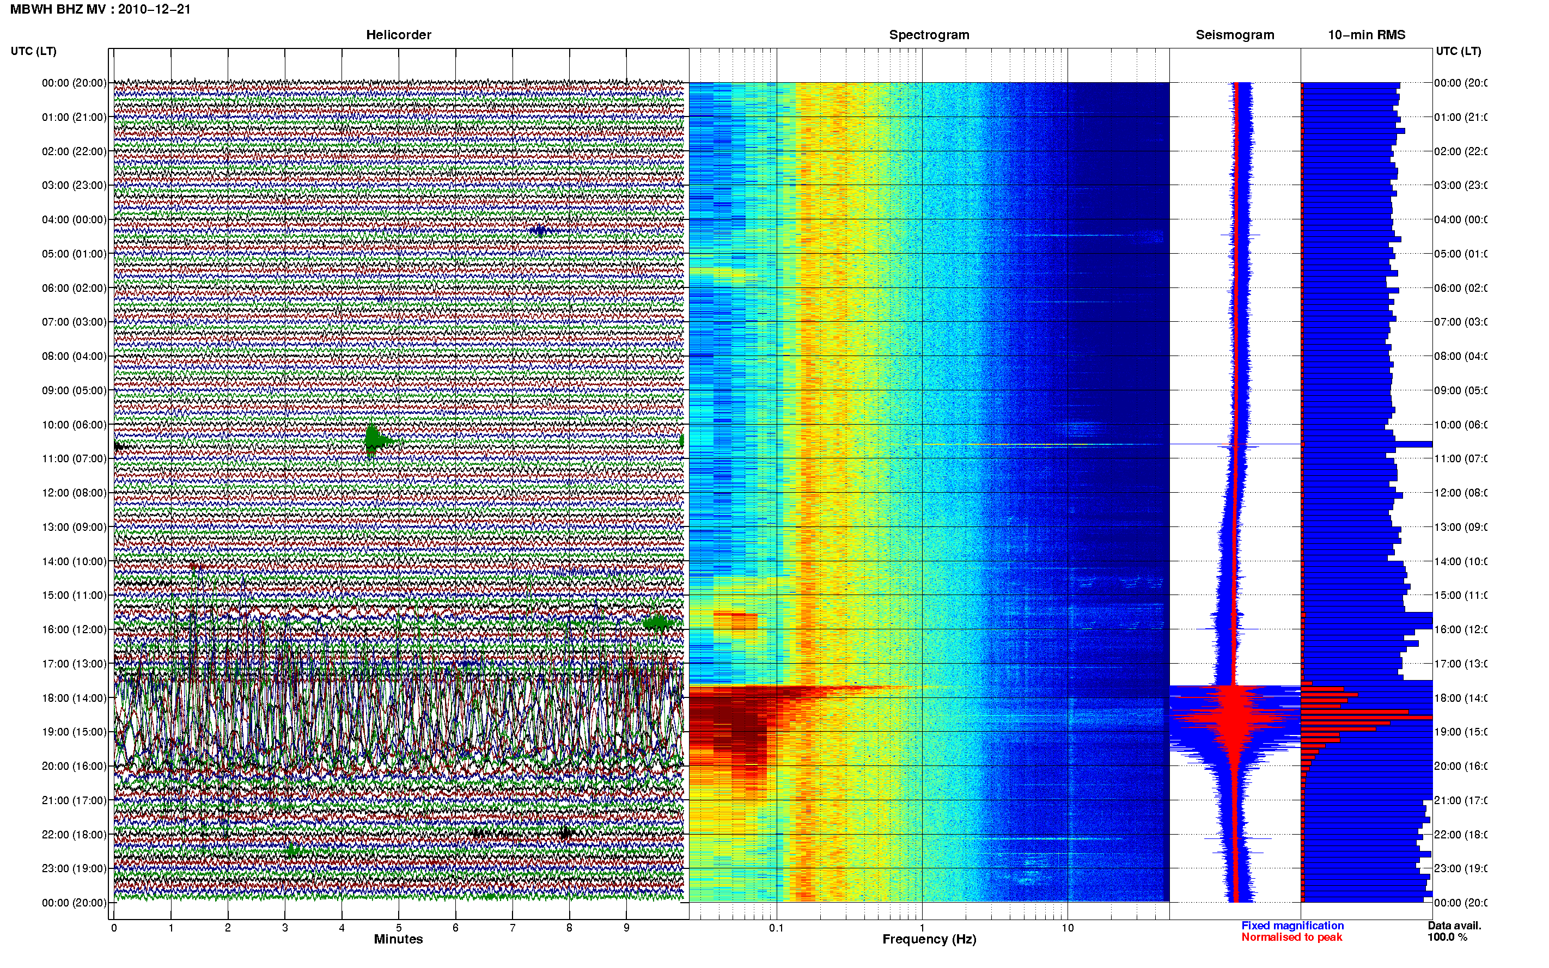
Task: Click left time label 17:00 (13:00)
Action: coord(74,663)
